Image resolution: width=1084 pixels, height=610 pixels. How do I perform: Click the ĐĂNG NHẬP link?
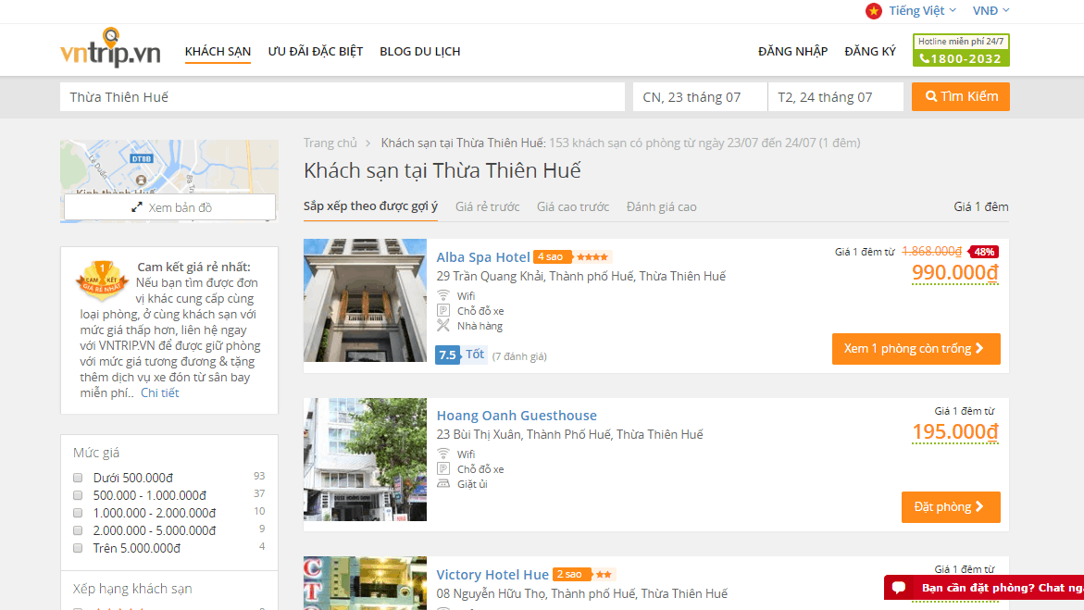pyautogui.click(x=793, y=51)
